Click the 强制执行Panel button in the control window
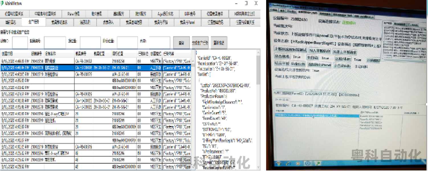This screenshot has height=171, width=428. click(320, 65)
